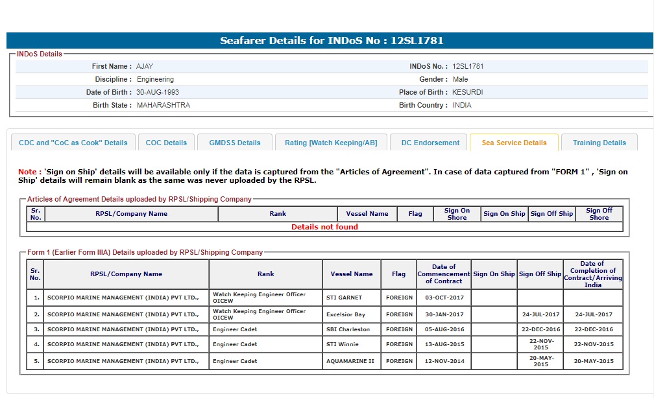Select the Rating [Watch Keeping/AB] tab
Viewport: 654px width, 398px height.
[332, 143]
